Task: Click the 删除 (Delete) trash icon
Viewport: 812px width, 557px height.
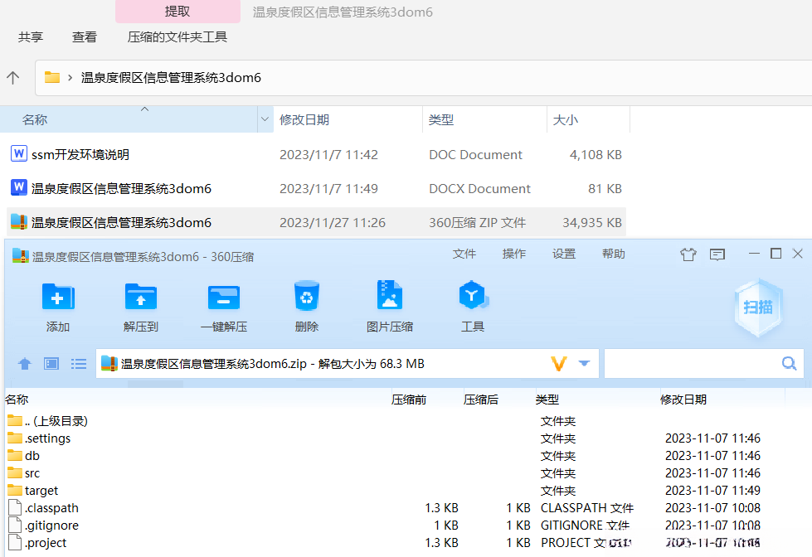Action: tap(307, 296)
